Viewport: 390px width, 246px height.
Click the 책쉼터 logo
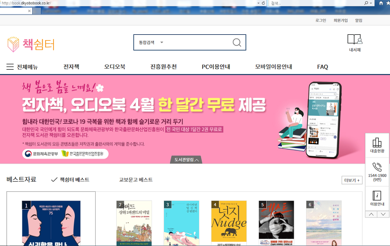(x=31, y=44)
